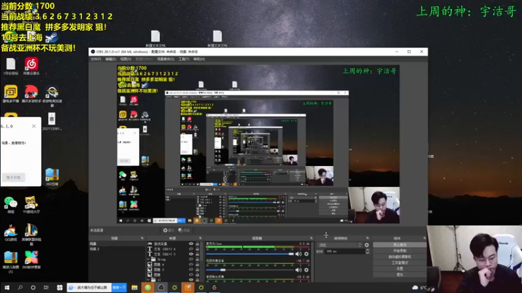Open transition properties gear in OBS
The height and width of the screenshot is (293, 522).
[x=367, y=245]
